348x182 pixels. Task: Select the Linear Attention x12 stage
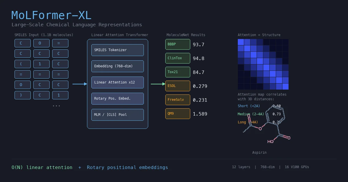coord(117,82)
